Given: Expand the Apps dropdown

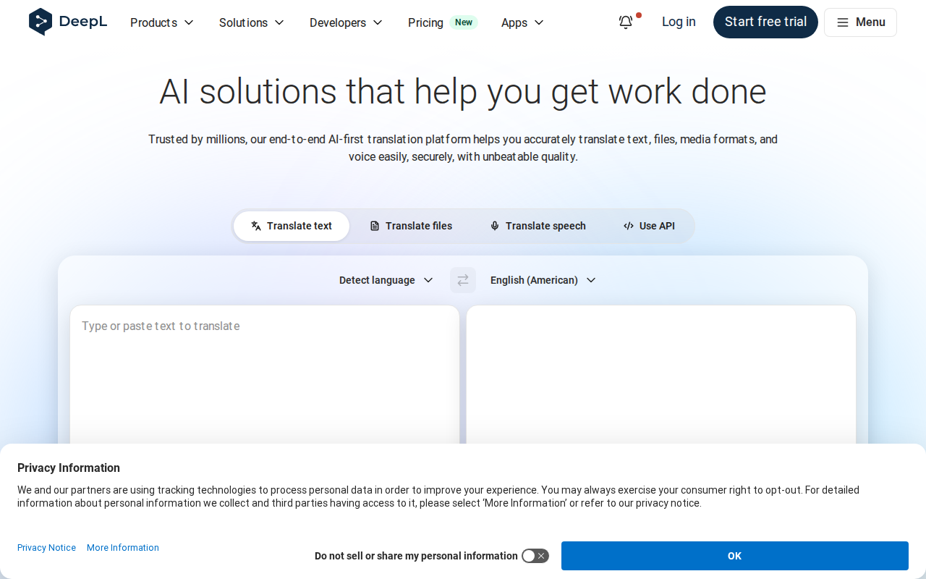Looking at the screenshot, I should [522, 22].
